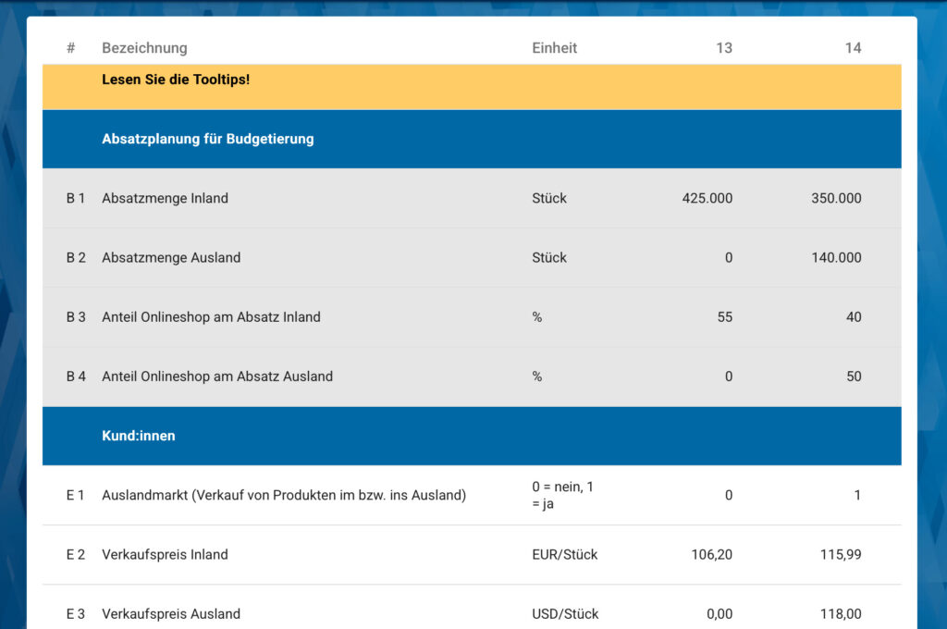Viewport: 947px width, 629px height.
Task: Click the "Absatzplanung für Budgetierung" section header
Action: 207,139
